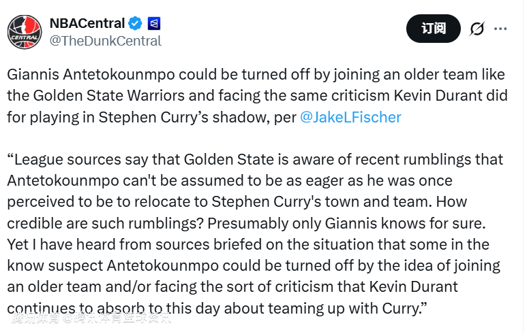
Task: Open the three-dot more options menu
Action: 500,29
